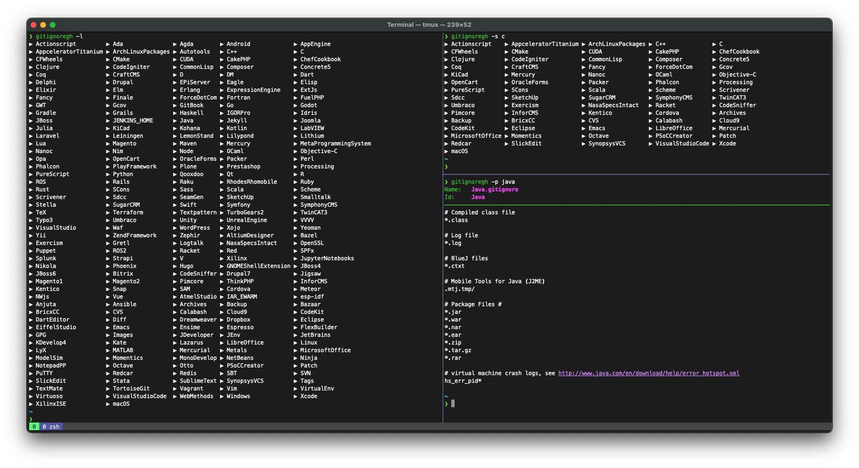
Task: Click the 'JetBrains' template entry
Action: pos(315,335)
